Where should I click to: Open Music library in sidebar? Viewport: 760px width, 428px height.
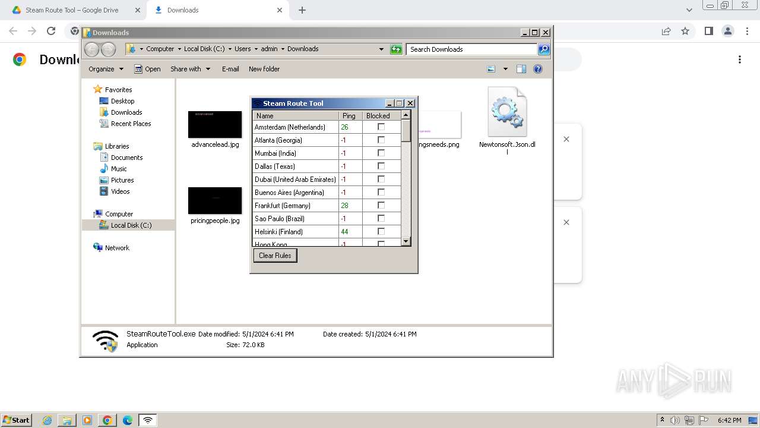tap(119, 169)
